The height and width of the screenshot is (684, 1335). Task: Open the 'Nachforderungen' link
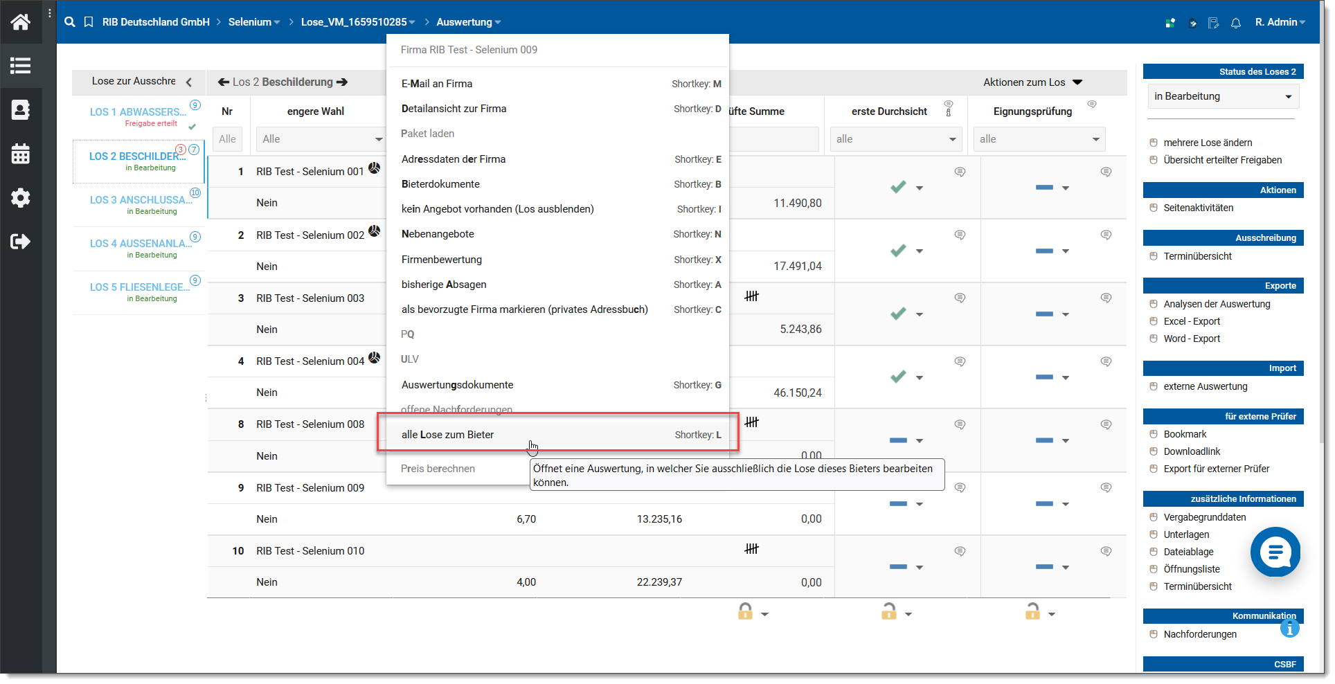point(1200,634)
